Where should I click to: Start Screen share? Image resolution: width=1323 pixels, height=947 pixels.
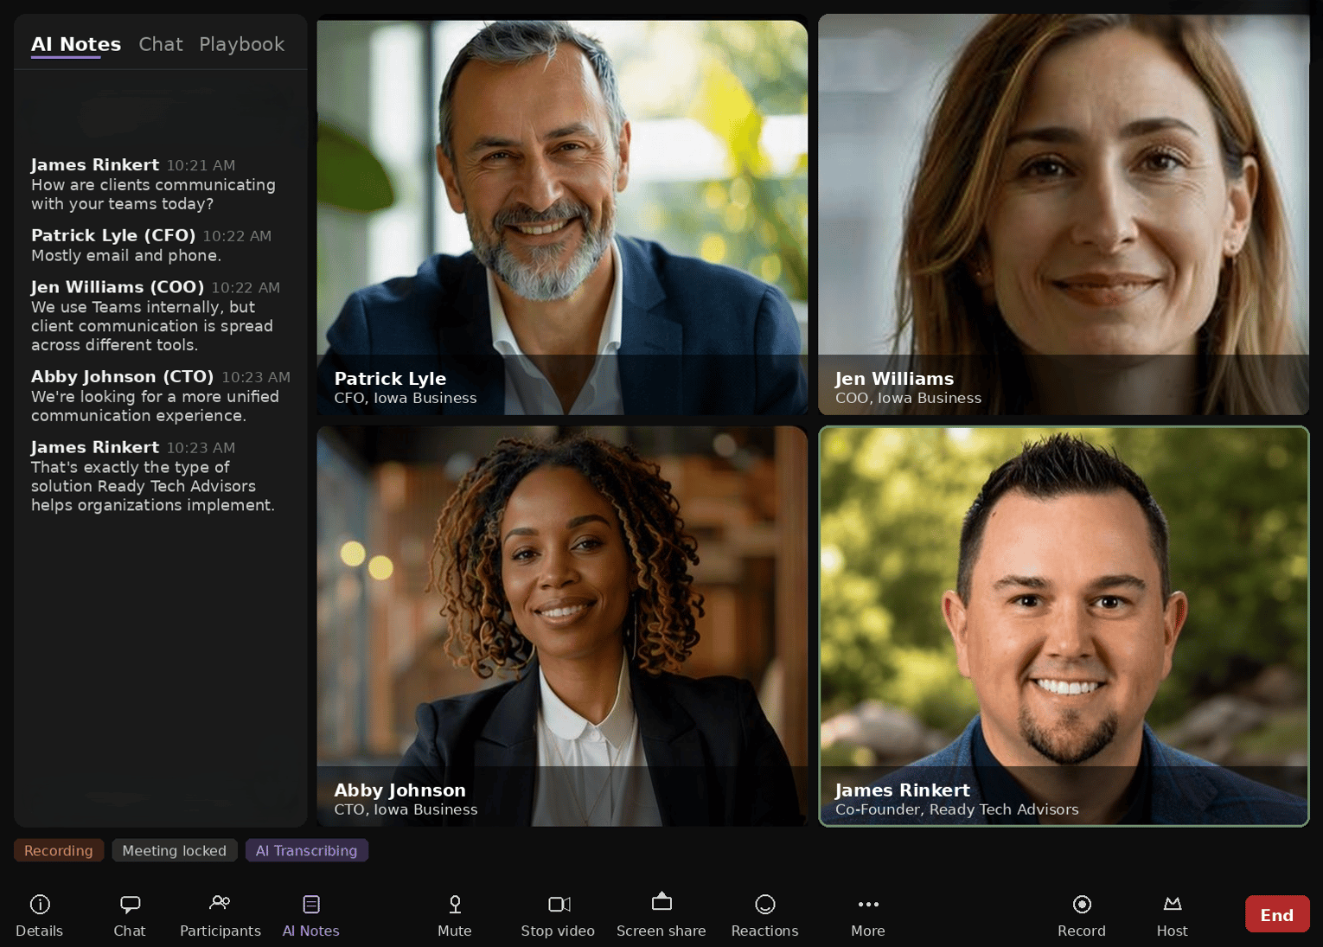tap(661, 915)
